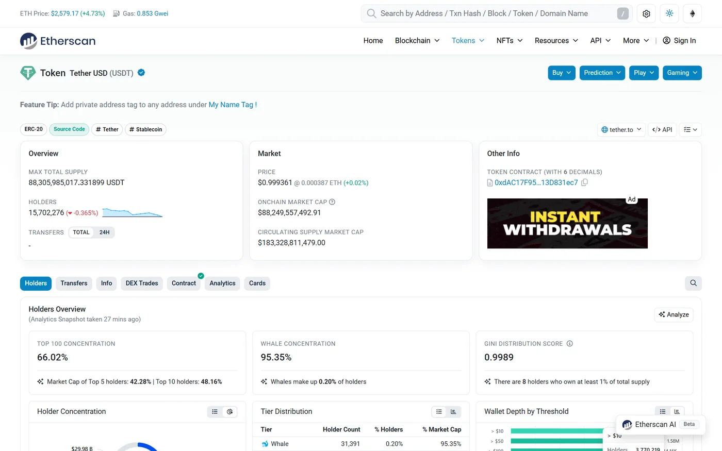722x451 pixels.
Task: Expand the Resources menu
Action: click(556, 41)
